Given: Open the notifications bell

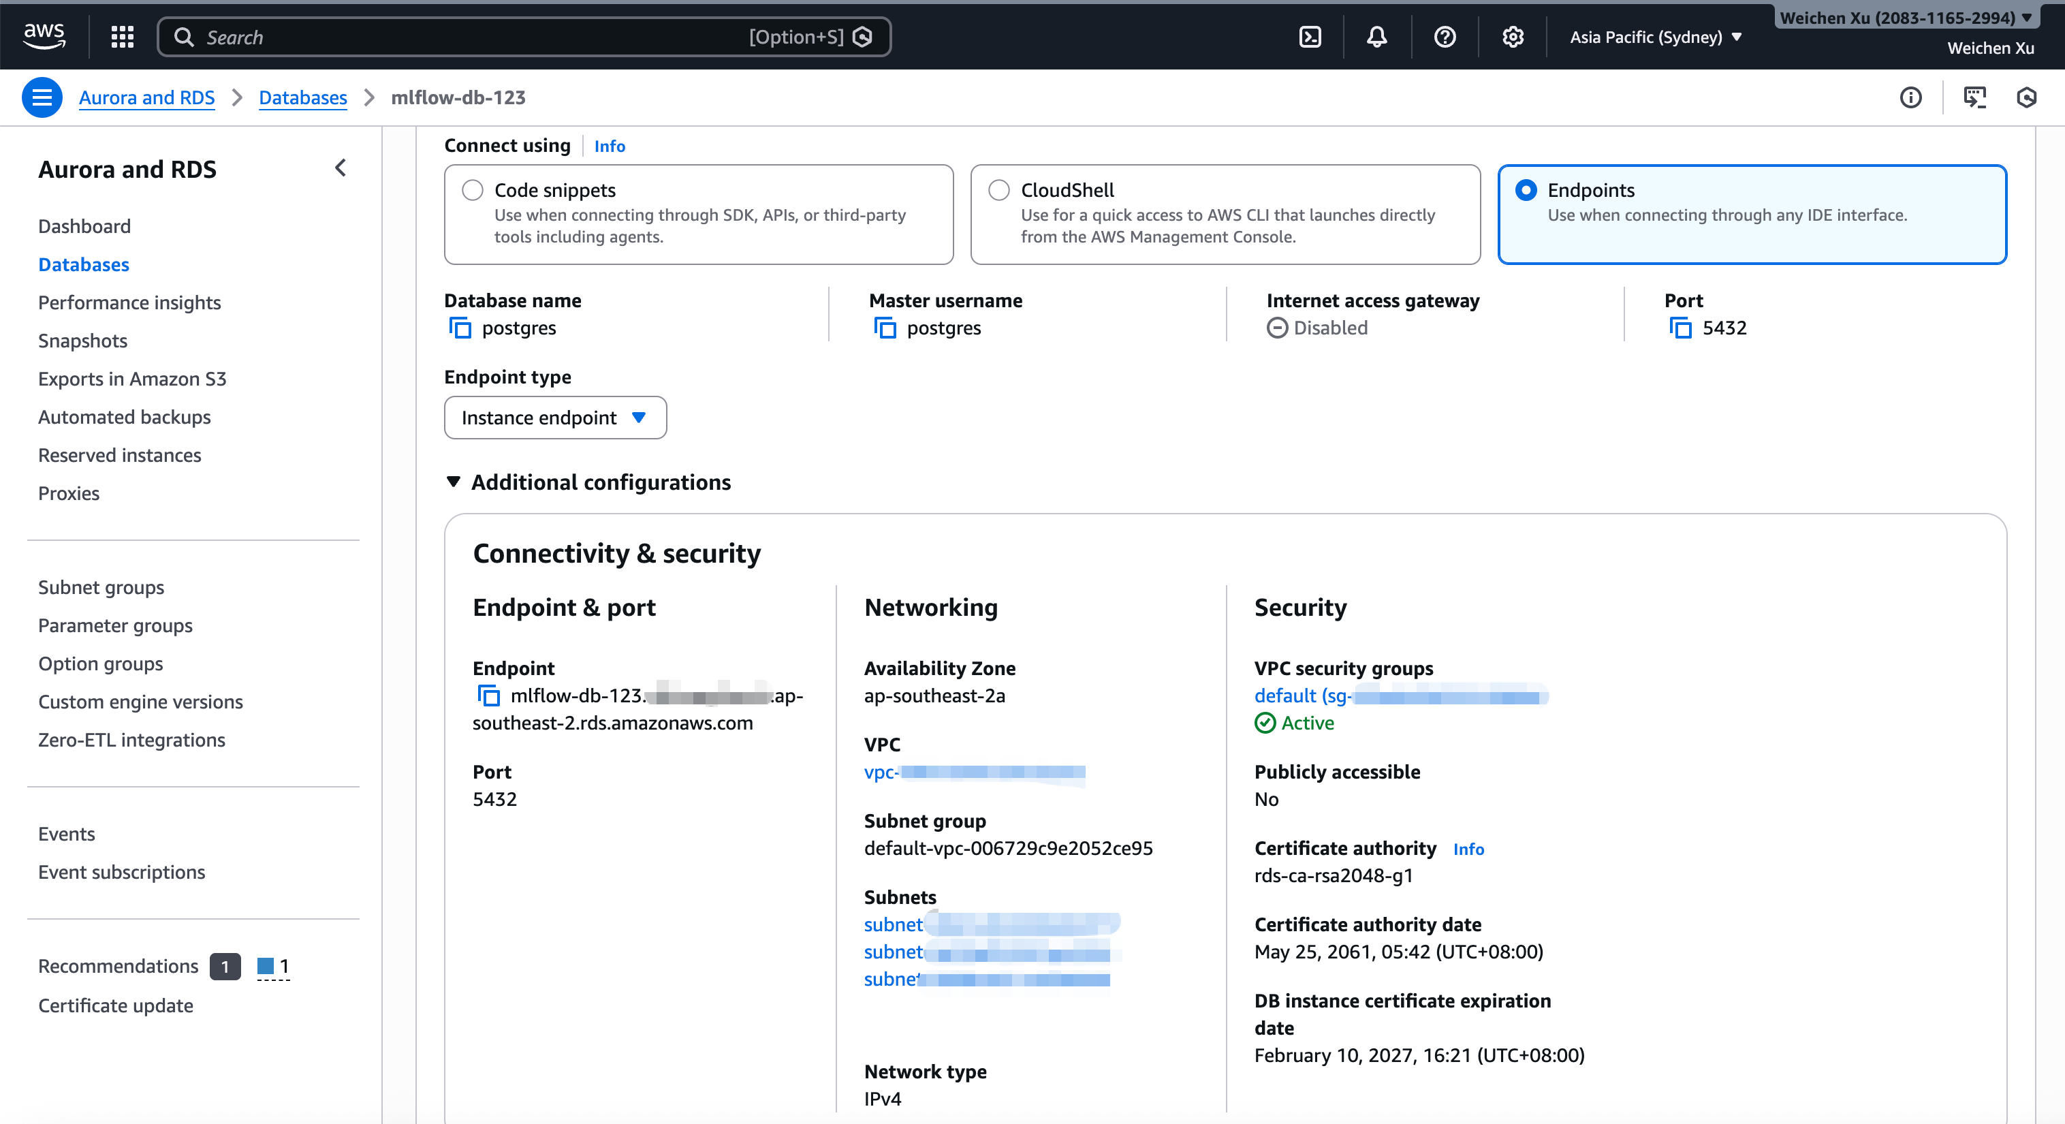Looking at the screenshot, I should click(1376, 37).
